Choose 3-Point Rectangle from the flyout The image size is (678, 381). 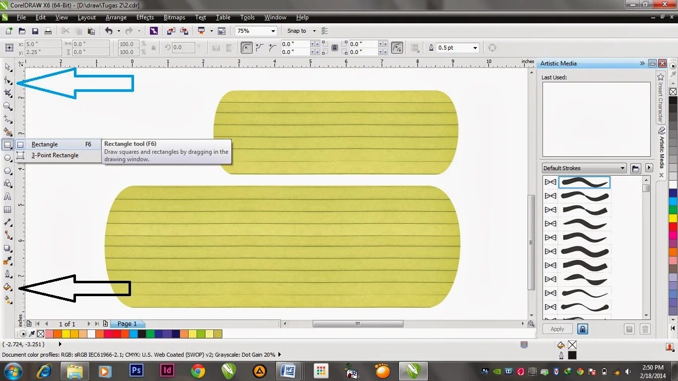click(x=55, y=155)
